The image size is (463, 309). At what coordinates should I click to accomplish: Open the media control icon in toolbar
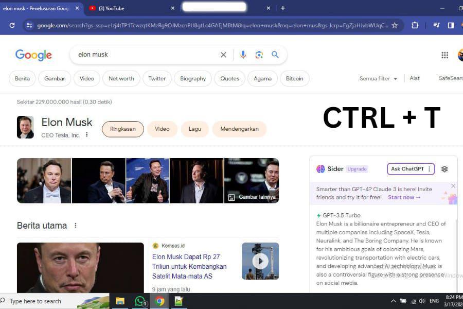(436, 25)
